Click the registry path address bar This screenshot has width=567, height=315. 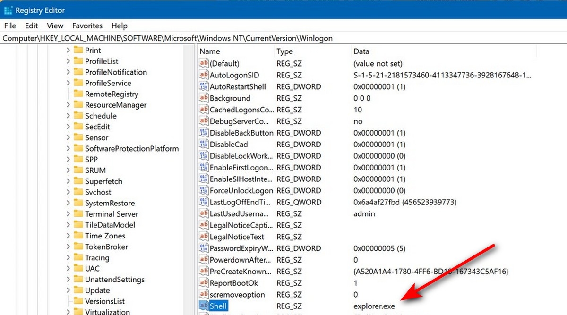[x=283, y=38]
